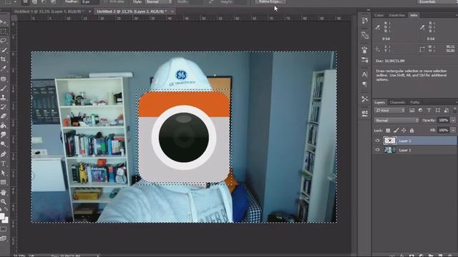Open the Fill slider dropdown arrow
This screenshot has height=257, width=458.
453,130
